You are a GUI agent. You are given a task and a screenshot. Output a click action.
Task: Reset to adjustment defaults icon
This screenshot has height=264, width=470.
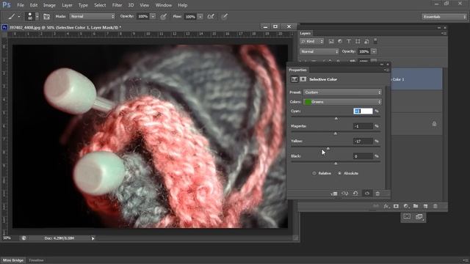(355, 194)
